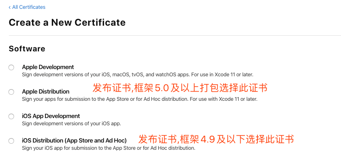Image resolution: width=341 pixels, height=161 pixels.
Task: Click the description 'Sign development versions of your iOS app'
Action: tap(71, 124)
